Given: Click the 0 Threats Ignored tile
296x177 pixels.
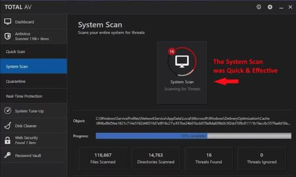Looking at the screenshot, I should click(261, 158).
